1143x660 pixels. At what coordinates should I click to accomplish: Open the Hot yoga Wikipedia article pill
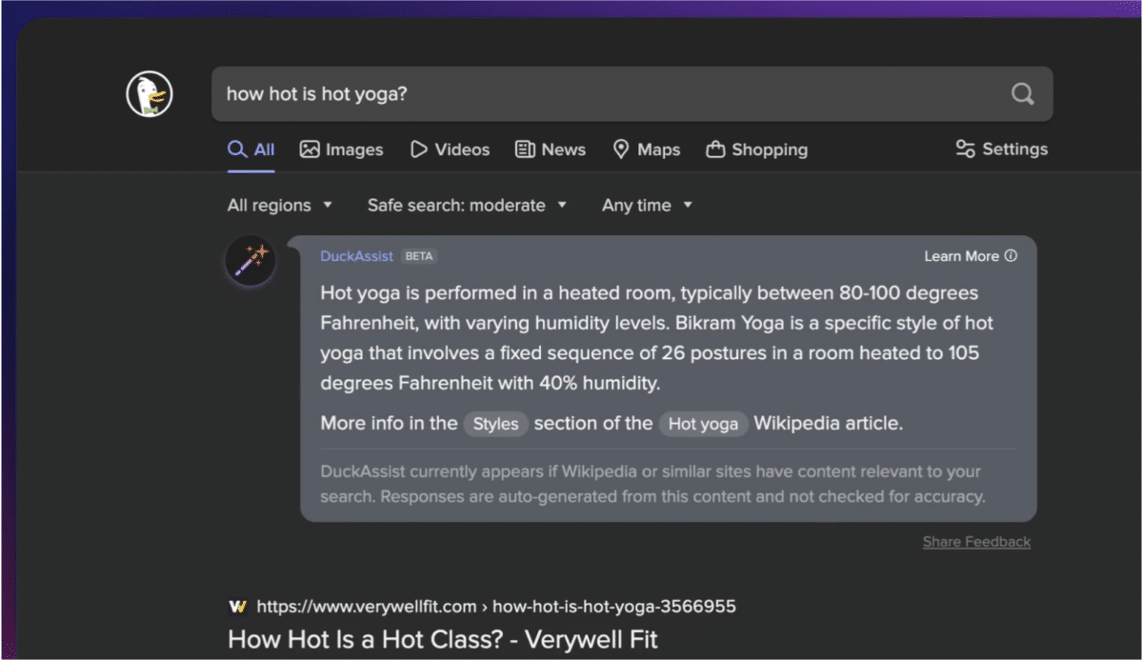pos(703,424)
